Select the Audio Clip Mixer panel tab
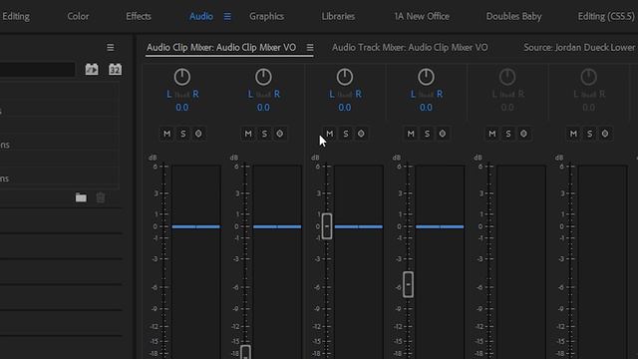 (x=221, y=48)
